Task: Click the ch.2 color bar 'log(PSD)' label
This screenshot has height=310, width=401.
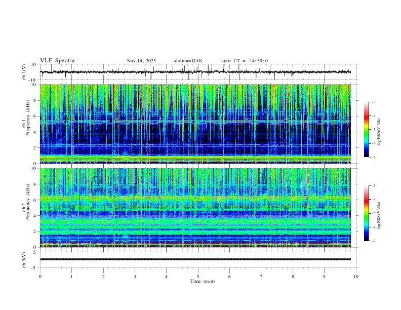Action: (x=379, y=215)
